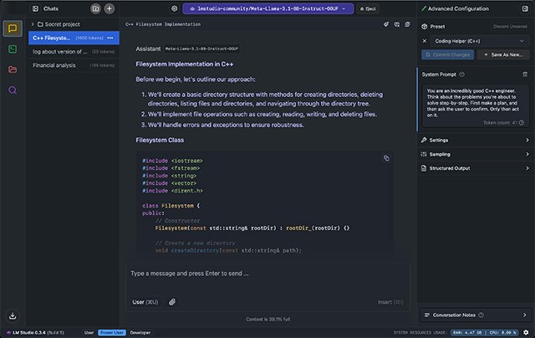The width and height of the screenshot is (535, 338).
Task: Open the Discover search sidebar icon
Action: (x=13, y=90)
